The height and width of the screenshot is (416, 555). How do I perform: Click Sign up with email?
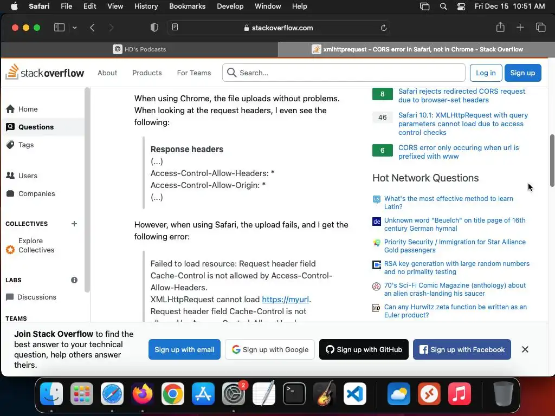pos(184,349)
